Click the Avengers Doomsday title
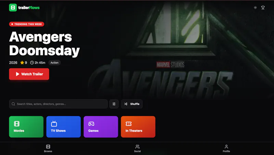The height and width of the screenshot is (155, 274). tap(45, 44)
